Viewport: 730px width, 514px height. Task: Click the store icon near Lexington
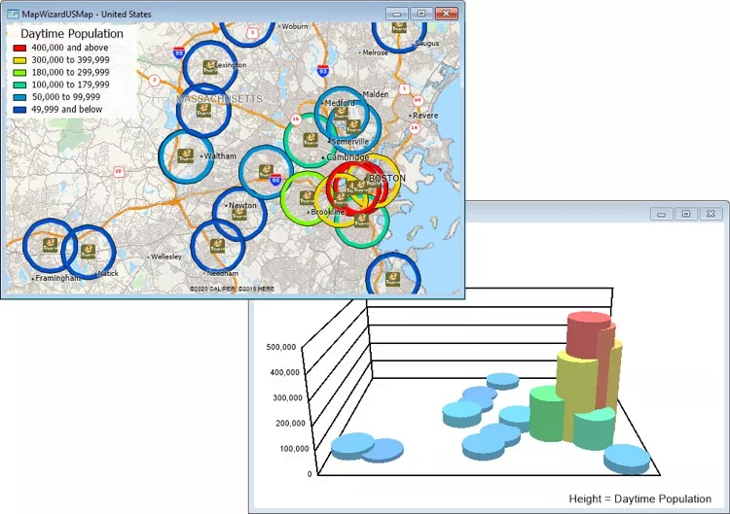[x=210, y=67]
